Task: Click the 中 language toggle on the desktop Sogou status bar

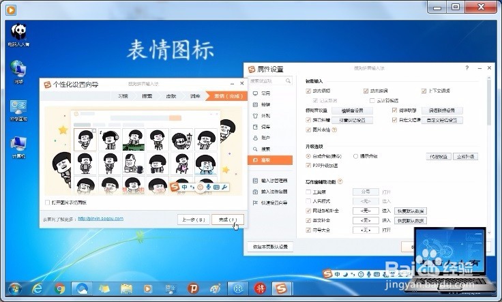Action: point(337,274)
